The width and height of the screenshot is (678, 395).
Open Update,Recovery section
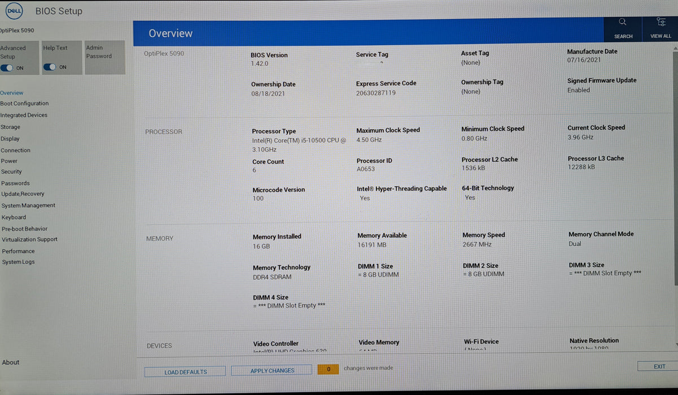(x=23, y=194)
